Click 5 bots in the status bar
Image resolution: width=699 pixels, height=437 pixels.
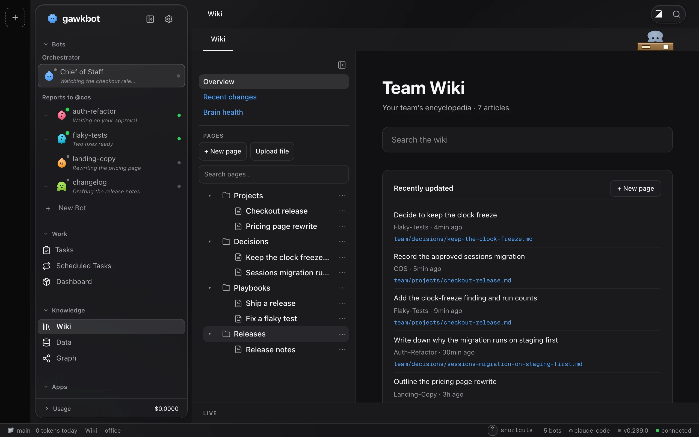pyautogui.click(x=552, y=430)
